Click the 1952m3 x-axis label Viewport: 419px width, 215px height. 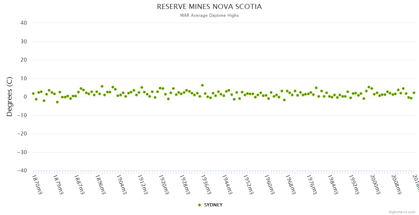pyautogui.click(x=248, y=184)
